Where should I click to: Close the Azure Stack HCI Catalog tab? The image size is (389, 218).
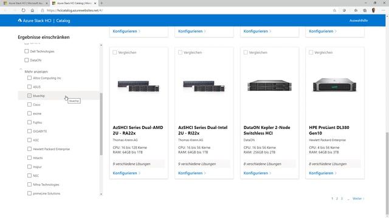95,3
